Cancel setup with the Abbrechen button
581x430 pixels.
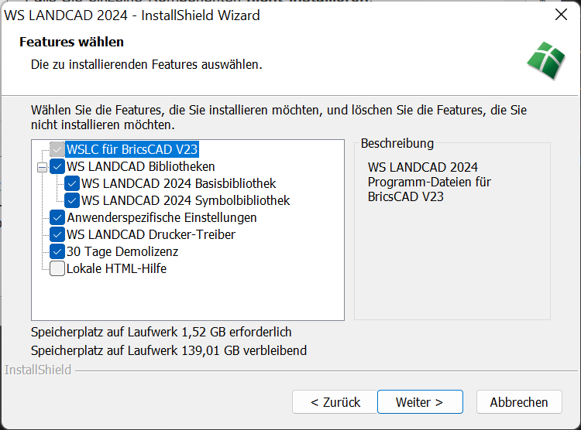[518, 402]
